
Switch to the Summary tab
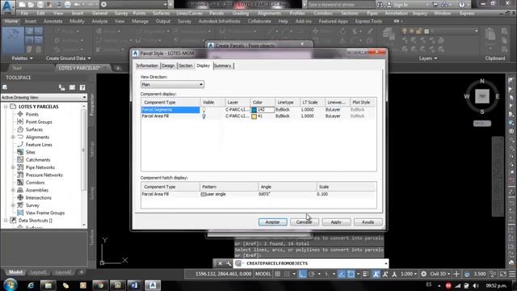[223, 65]
